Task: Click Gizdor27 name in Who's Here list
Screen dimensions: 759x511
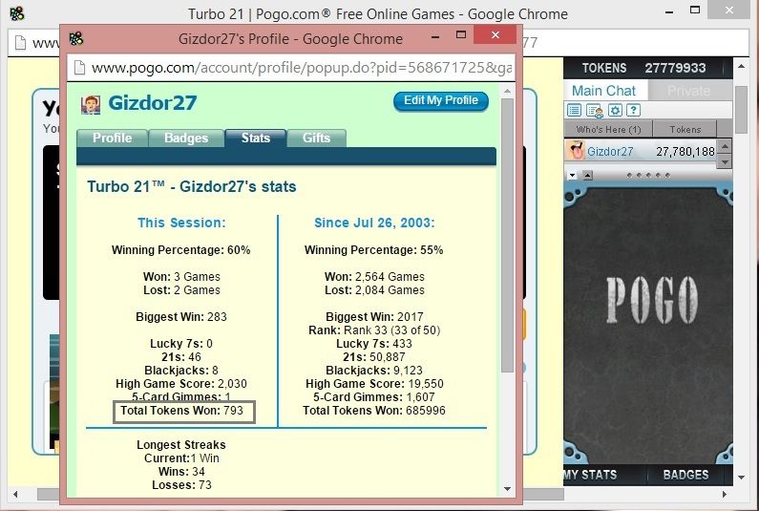Action: tap(610, 152)
